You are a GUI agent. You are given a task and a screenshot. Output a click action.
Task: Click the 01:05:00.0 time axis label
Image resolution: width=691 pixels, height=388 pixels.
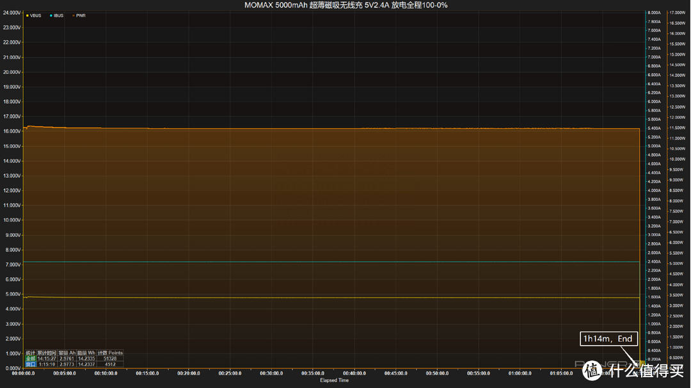pos(562,373)
